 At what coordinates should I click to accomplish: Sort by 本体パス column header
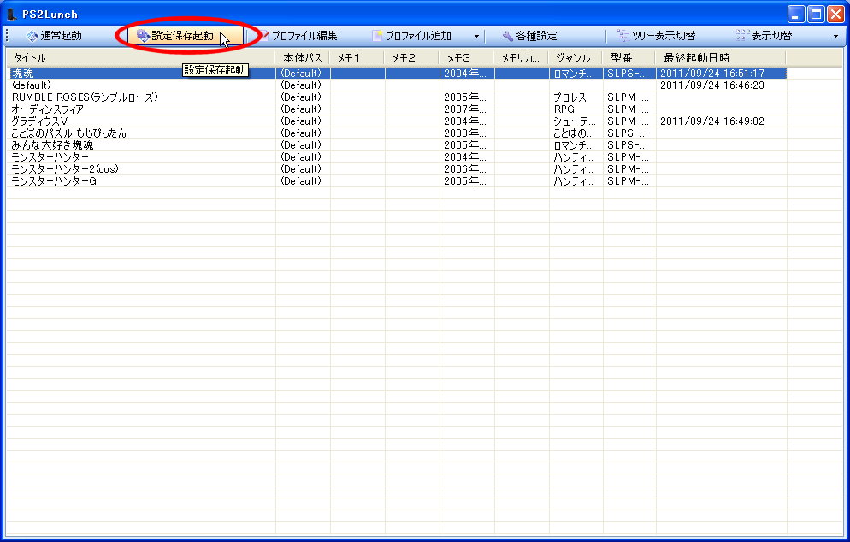click(x=303, y=58)
